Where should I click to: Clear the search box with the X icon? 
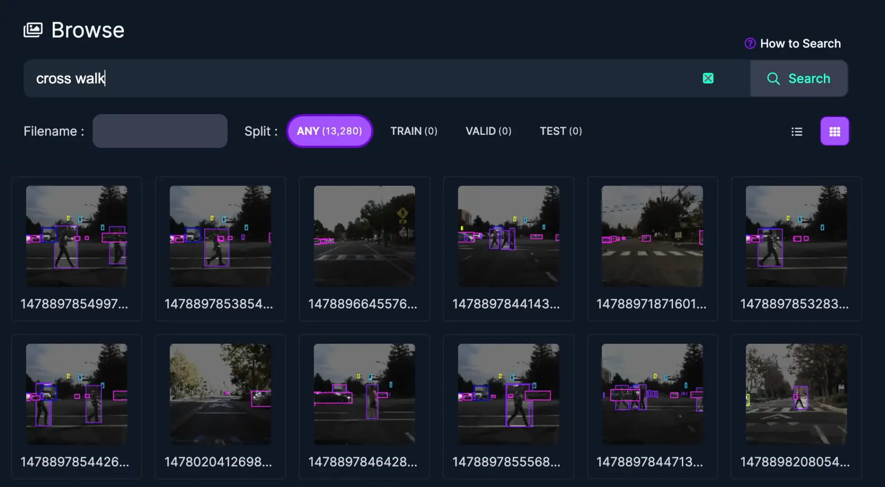tap(708, 78)
